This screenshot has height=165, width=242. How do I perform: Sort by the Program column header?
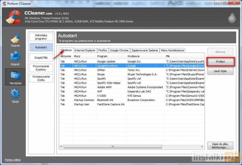pyautogui.click(x=111, y=56)
